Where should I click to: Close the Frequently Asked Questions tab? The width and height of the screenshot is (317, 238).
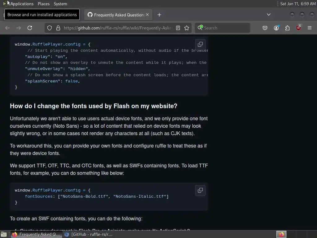147,15
